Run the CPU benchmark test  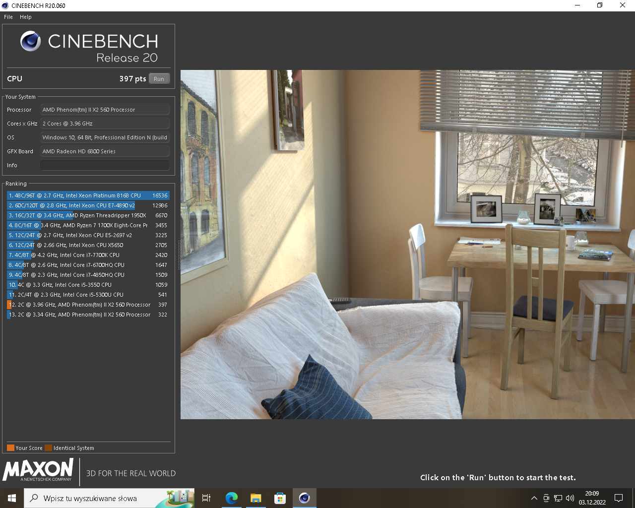(x=159, y=79)
